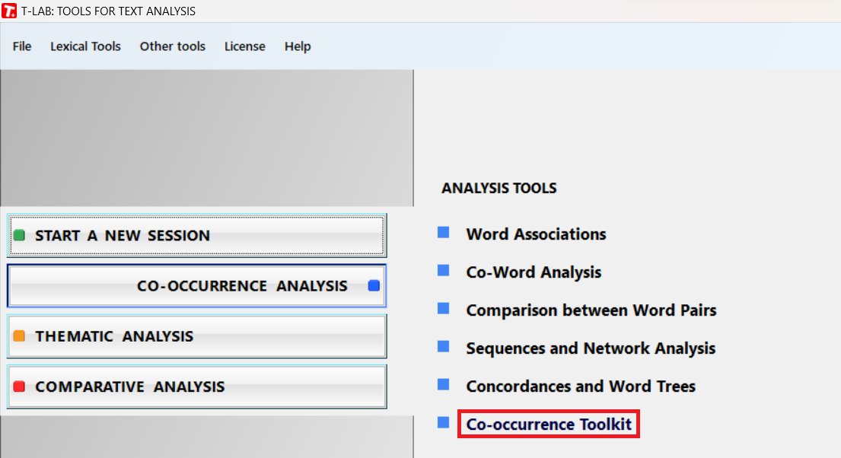Click the blue bullet beside Co-Word Analysis
841x458 pixels.
pyautogui.click(x=443, y=270)
